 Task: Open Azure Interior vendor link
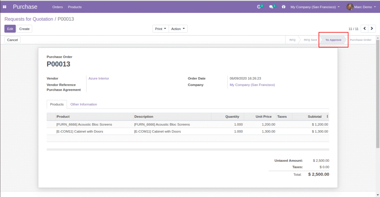point(99,78)
